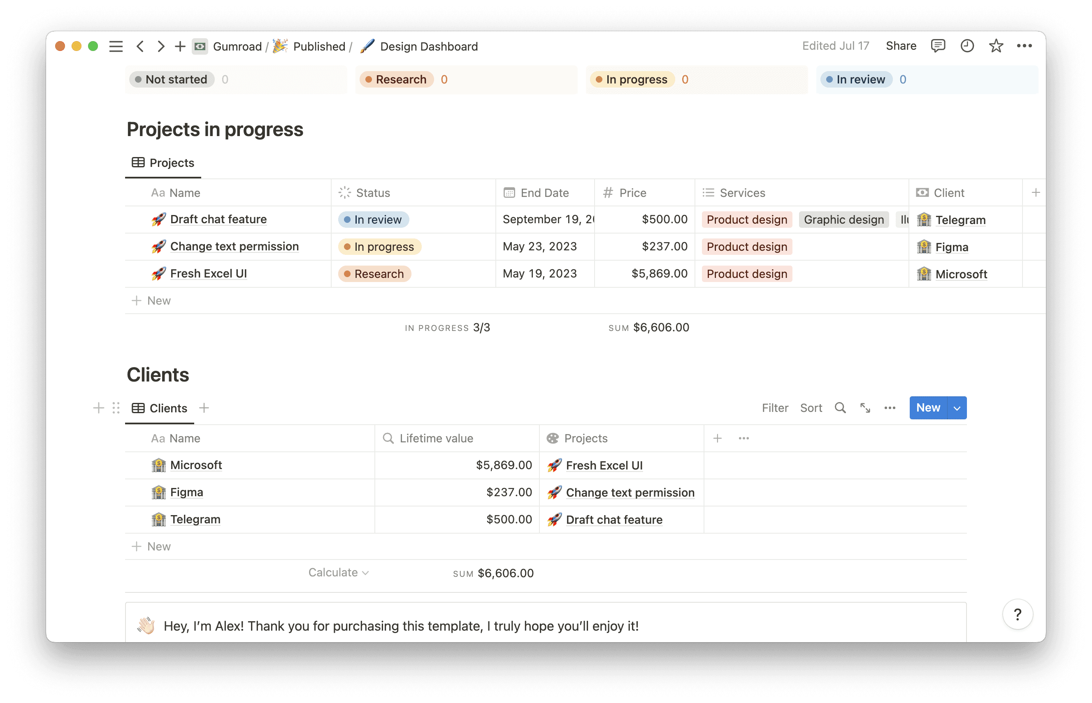
Task: Add a new tab with top plus icon
Action: [x=179, y=46]
